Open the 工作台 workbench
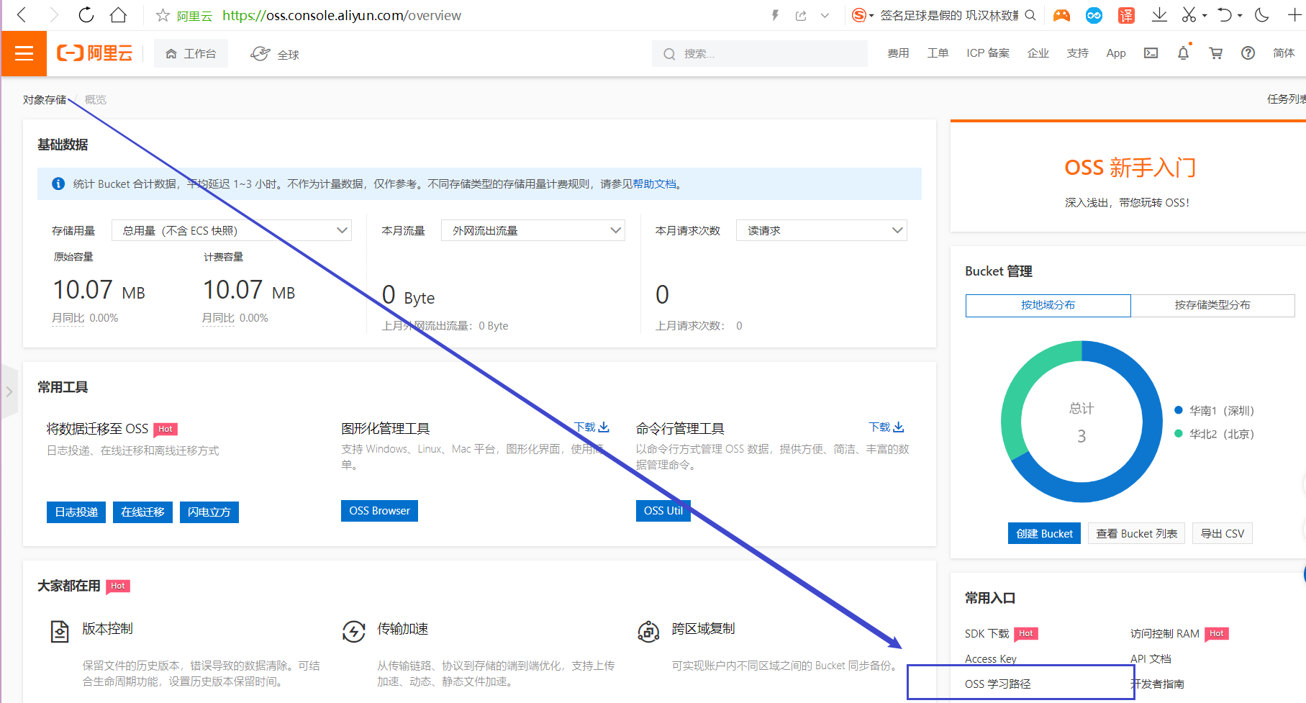 click(x=191, y=54)
